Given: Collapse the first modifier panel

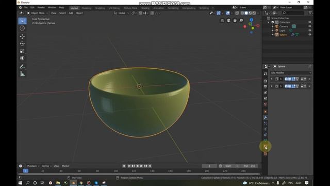Looking at the screenshot, I should coord(272,79).
